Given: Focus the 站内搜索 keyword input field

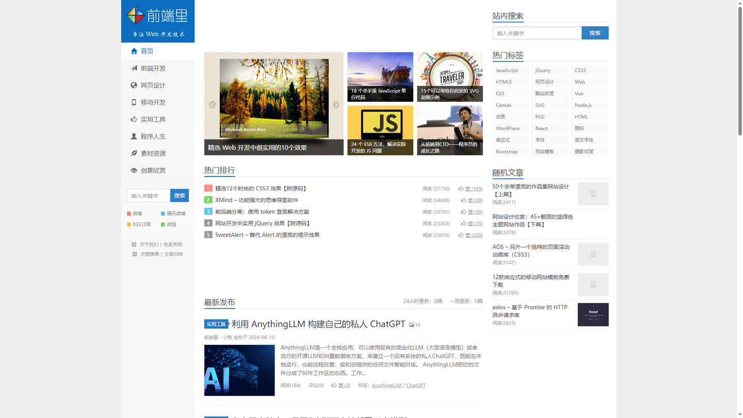Looking at the screenshot, I should pos(537,33).
